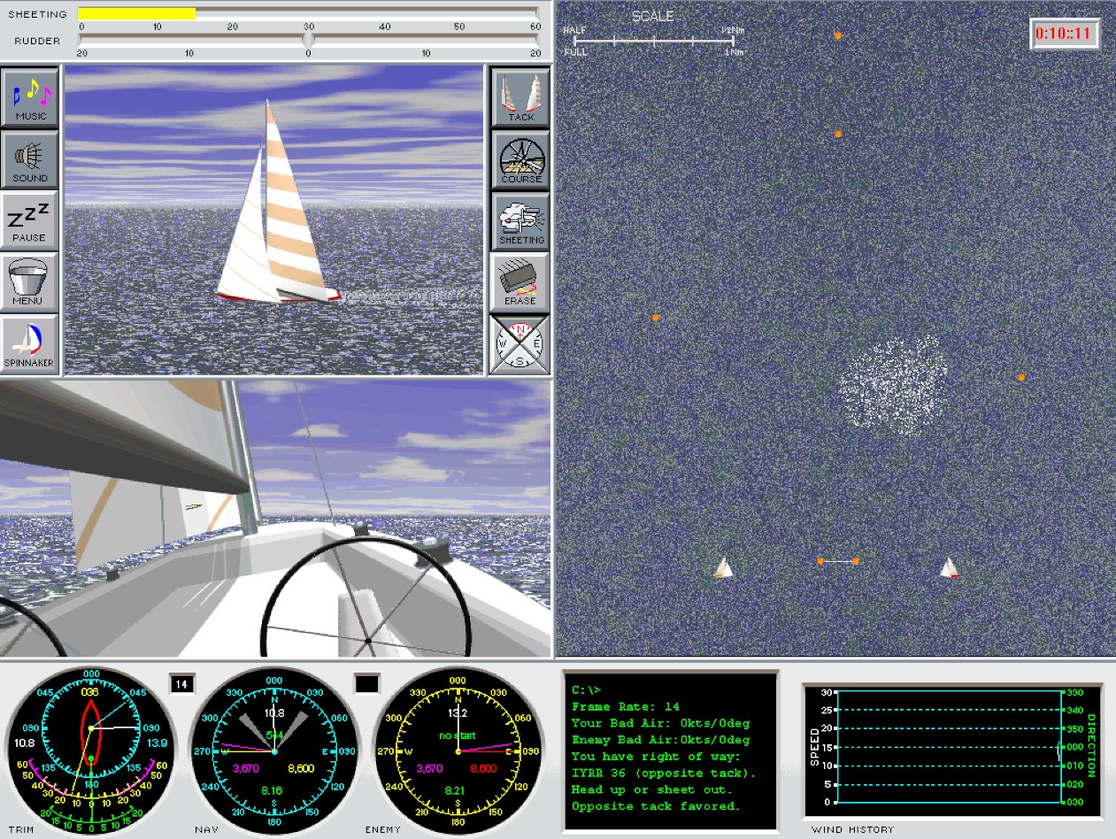Click the Erase icon
The height and width of the screenshot is (839, 1116).
520,281
